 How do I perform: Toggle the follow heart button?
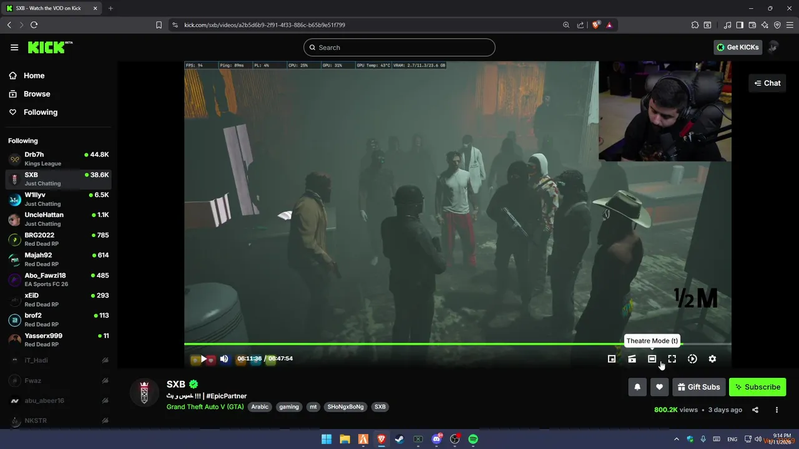pyautogui.click(x=659, y=387)
